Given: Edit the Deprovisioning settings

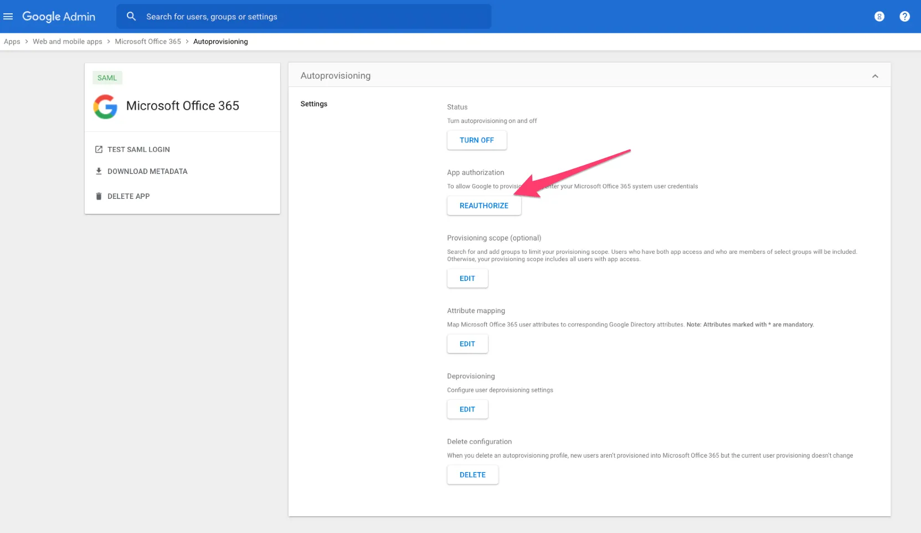Looking at the screenshot, I should [467, 409].
